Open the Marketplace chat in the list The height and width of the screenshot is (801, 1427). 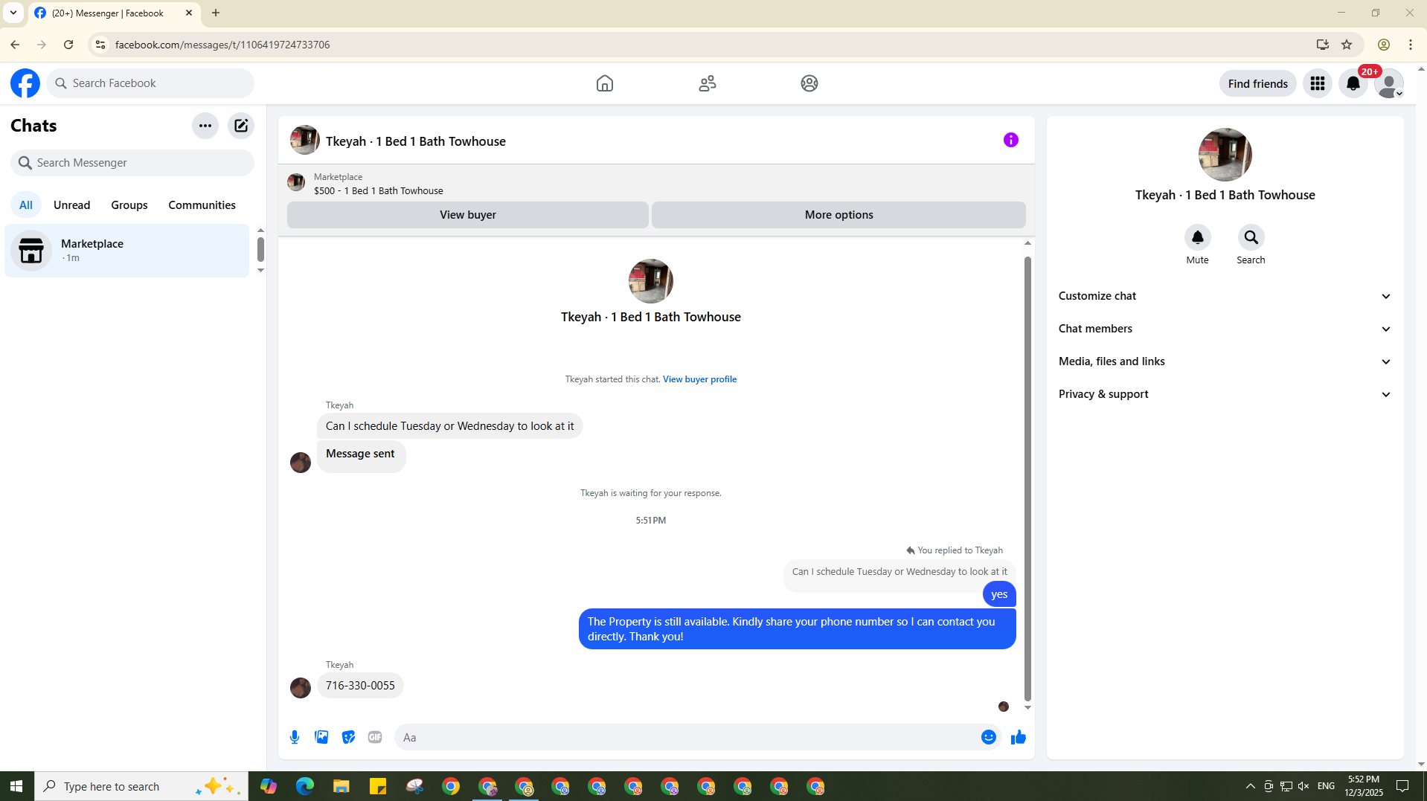127,251
